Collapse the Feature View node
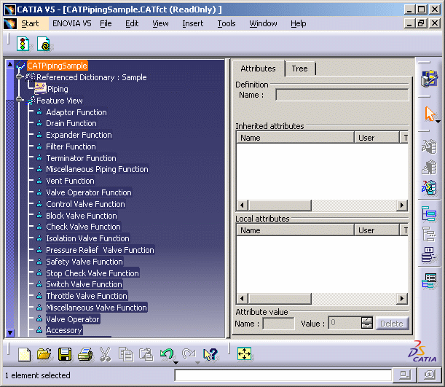The height and width of the screenshot is (387, 445). tap(19, 100)
